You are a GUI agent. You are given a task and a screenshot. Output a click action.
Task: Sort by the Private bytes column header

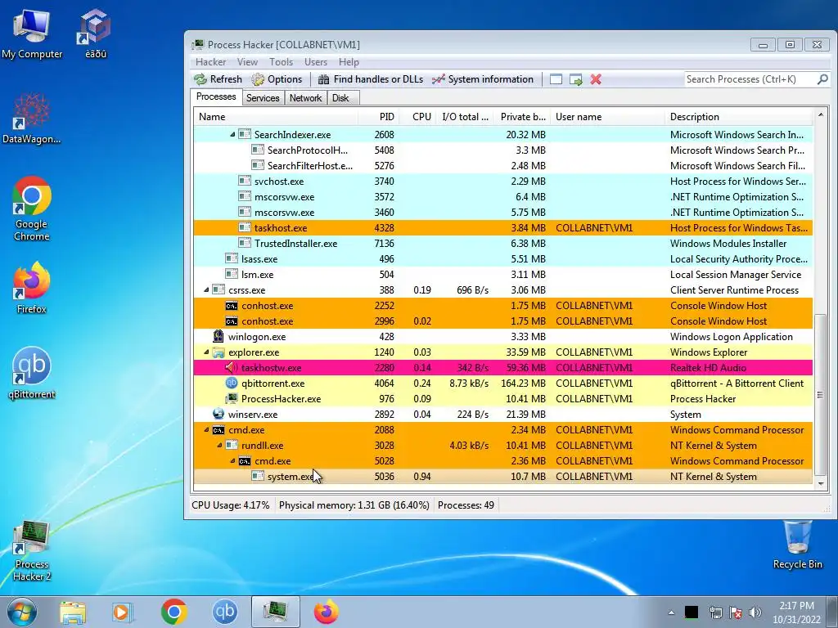(x=522, y=116)
